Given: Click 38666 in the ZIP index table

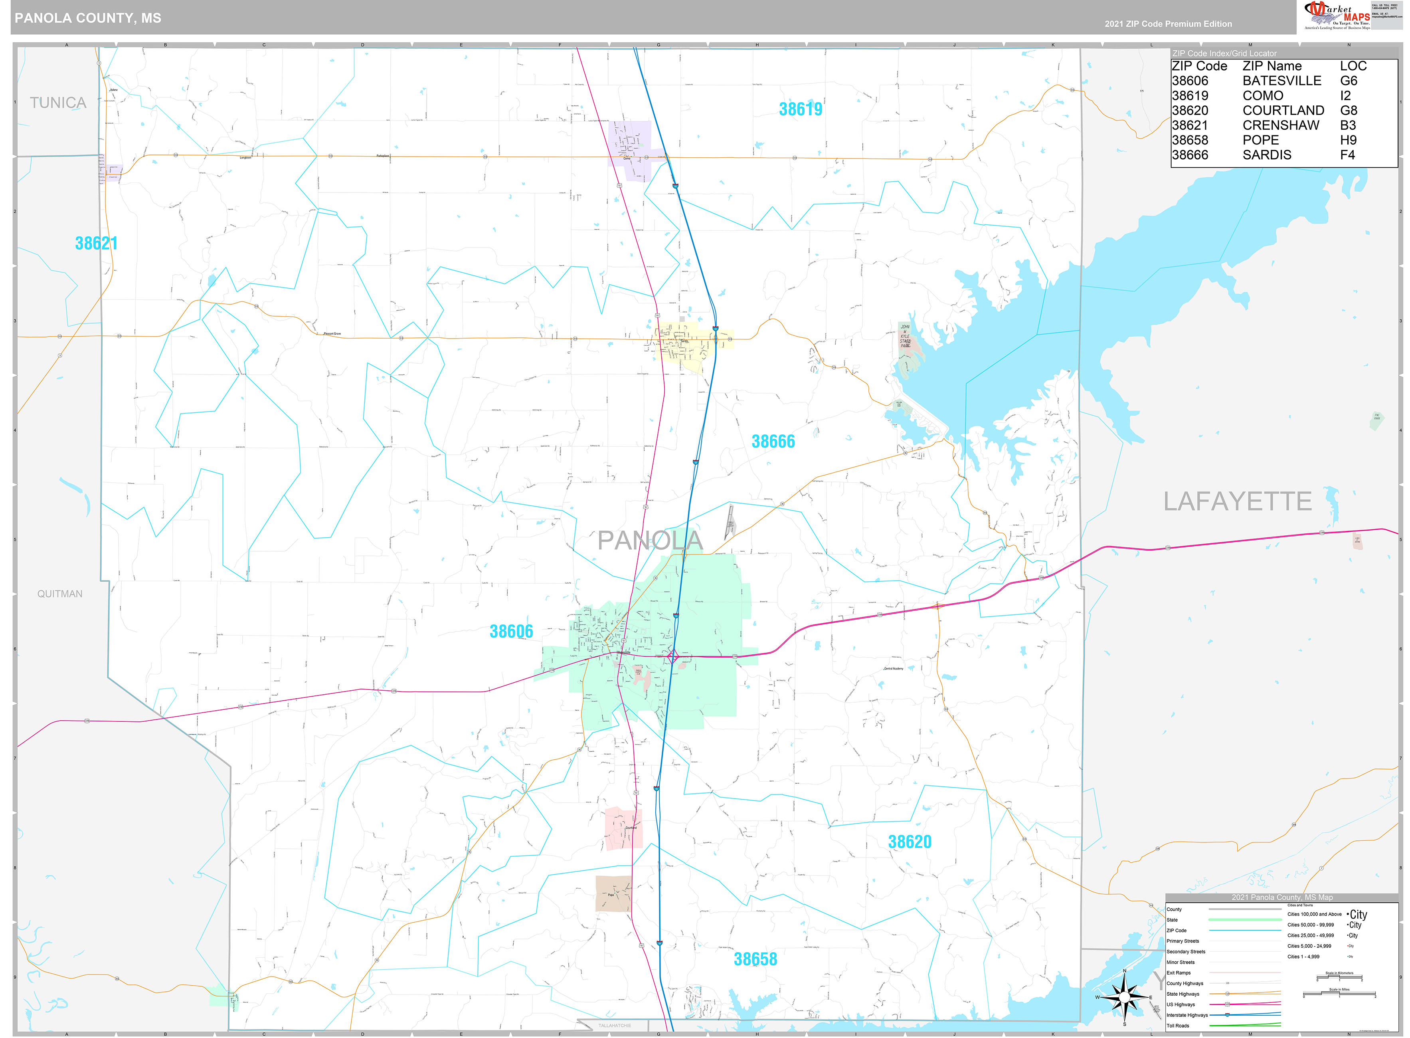Looking at the screenshot, I should [1190, 155].
